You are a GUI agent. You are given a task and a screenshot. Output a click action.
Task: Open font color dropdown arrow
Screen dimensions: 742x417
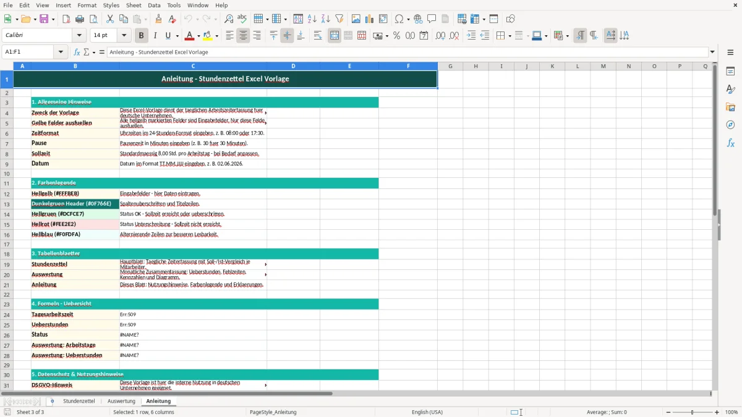tap(198, 36)
